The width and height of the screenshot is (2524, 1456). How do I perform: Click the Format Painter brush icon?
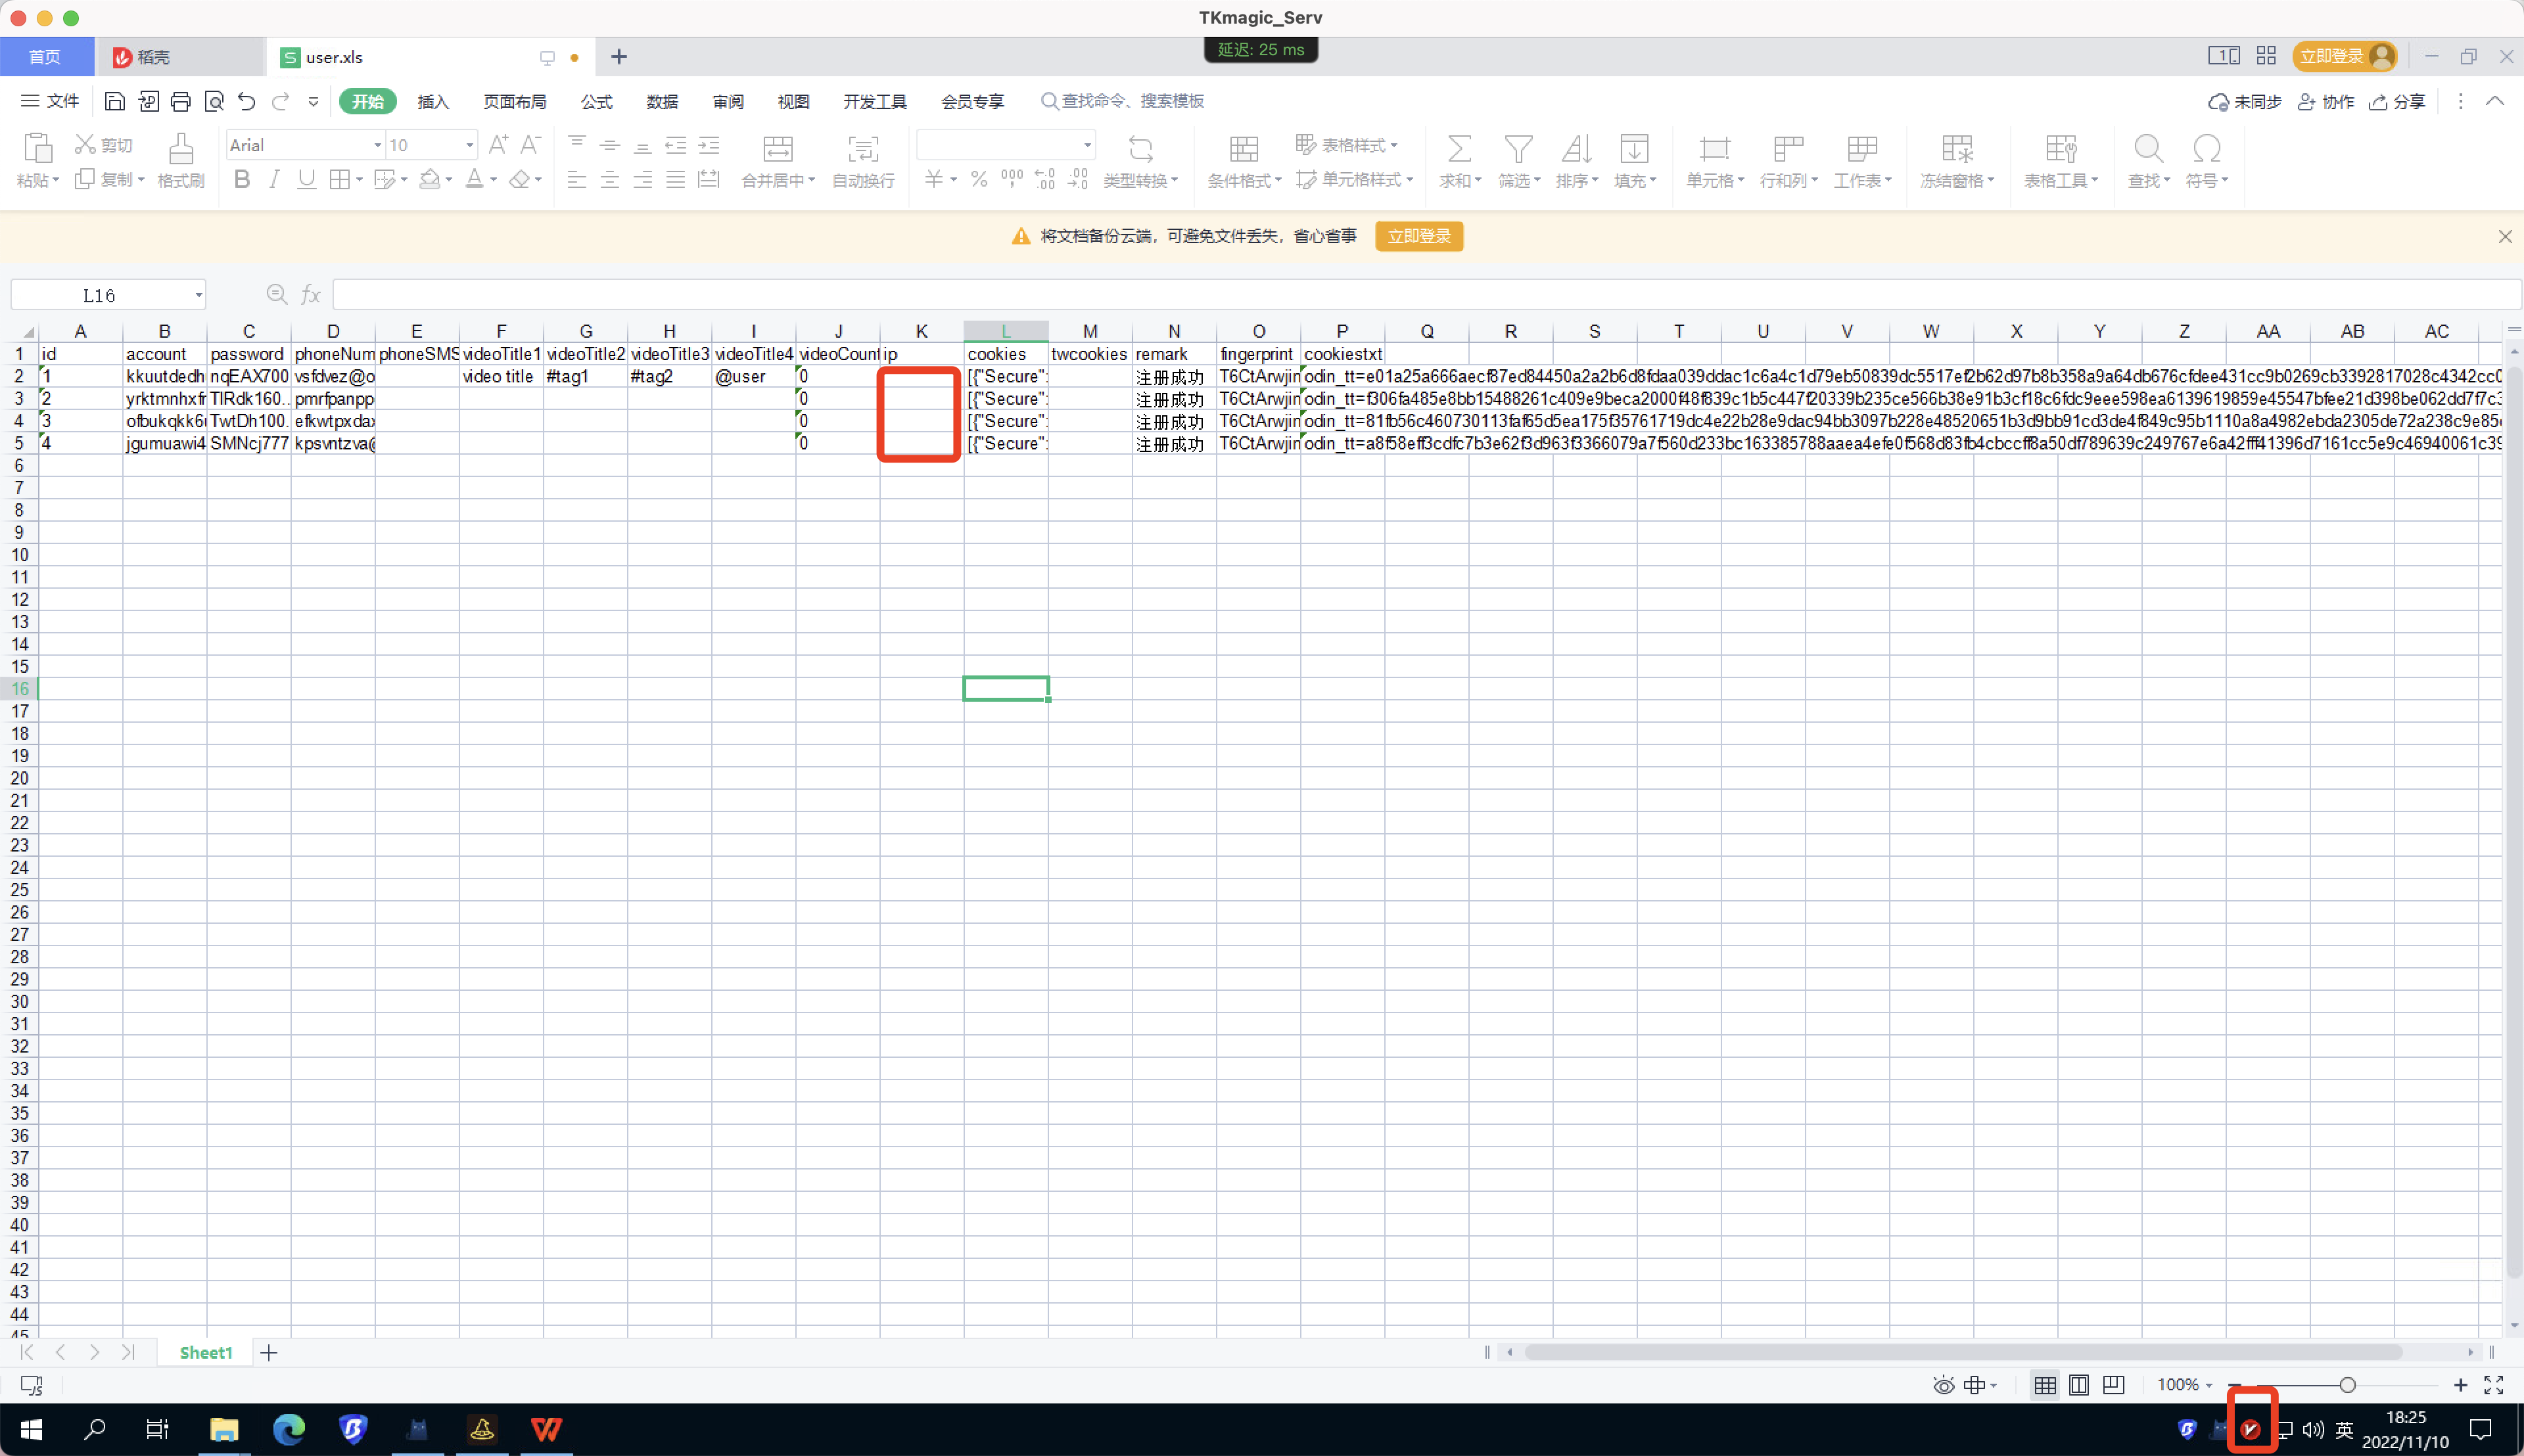[x=180, y=150]
